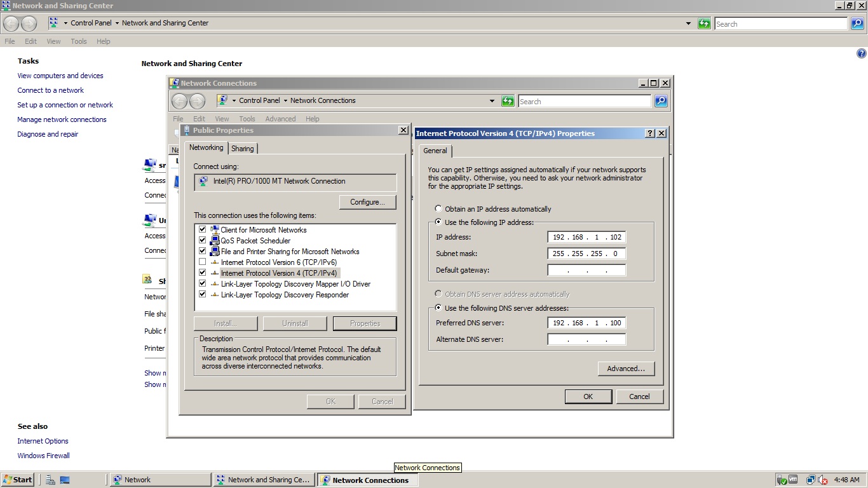Click the main window search magnifier icon

click(x=857, y=24)
